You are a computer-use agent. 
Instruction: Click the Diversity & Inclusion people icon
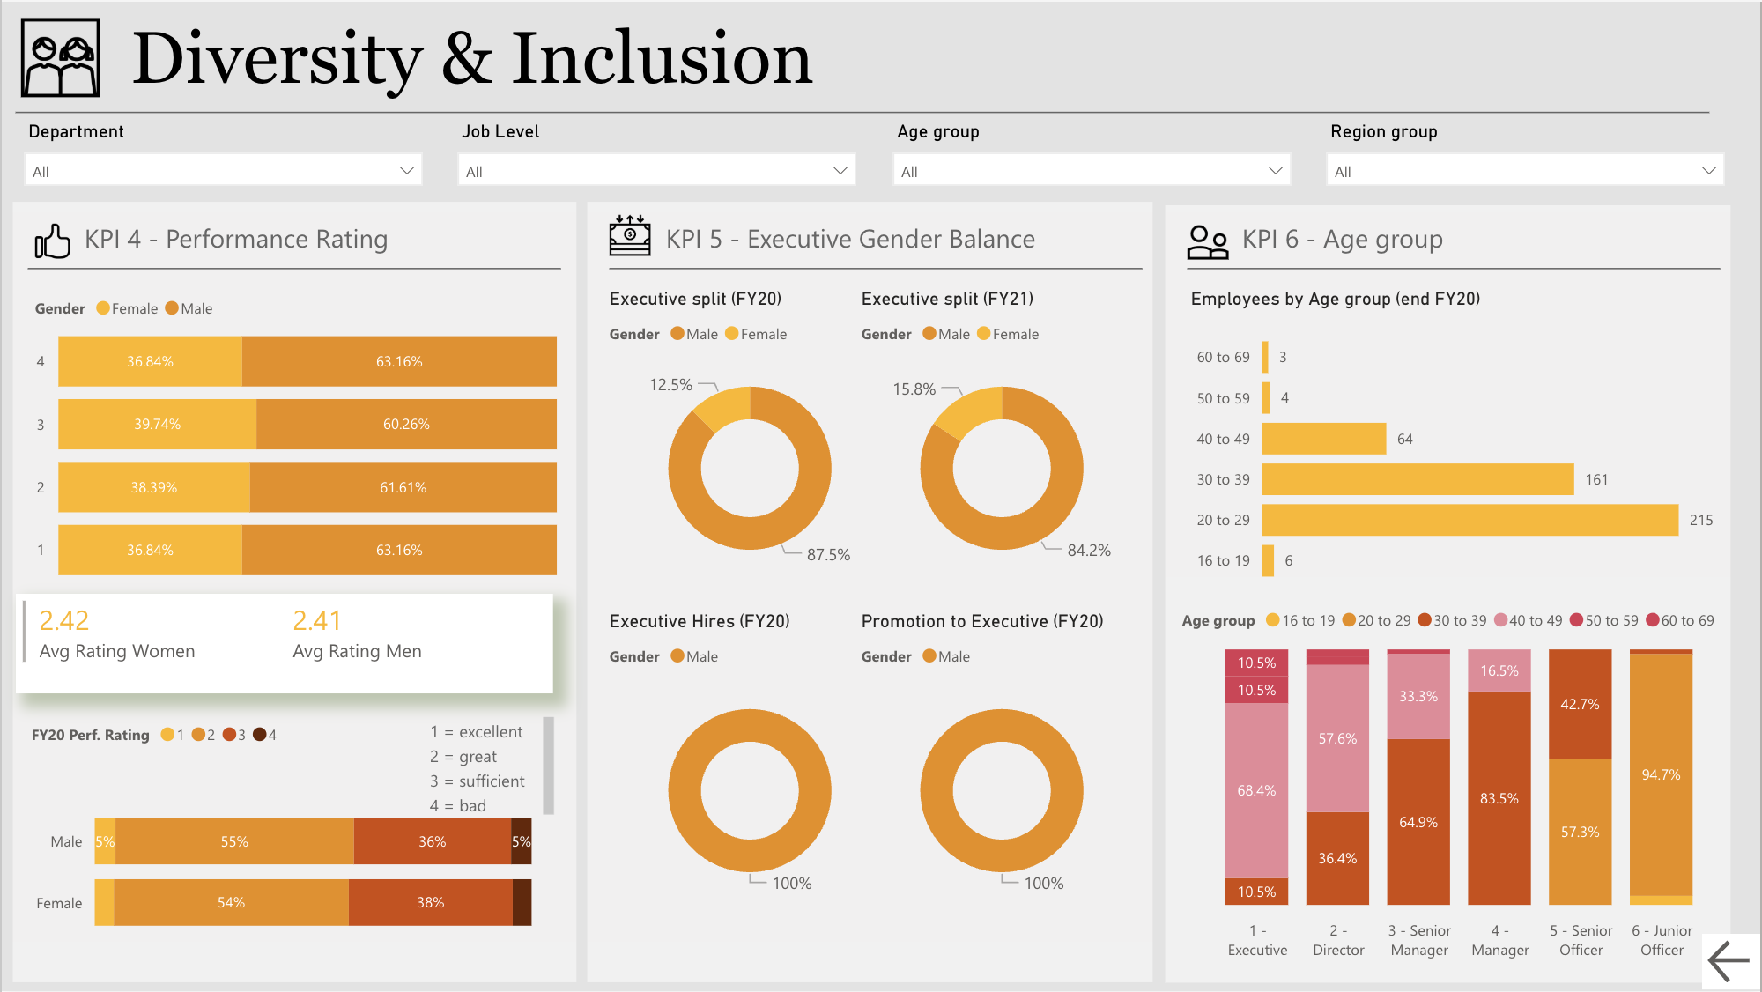60,58
